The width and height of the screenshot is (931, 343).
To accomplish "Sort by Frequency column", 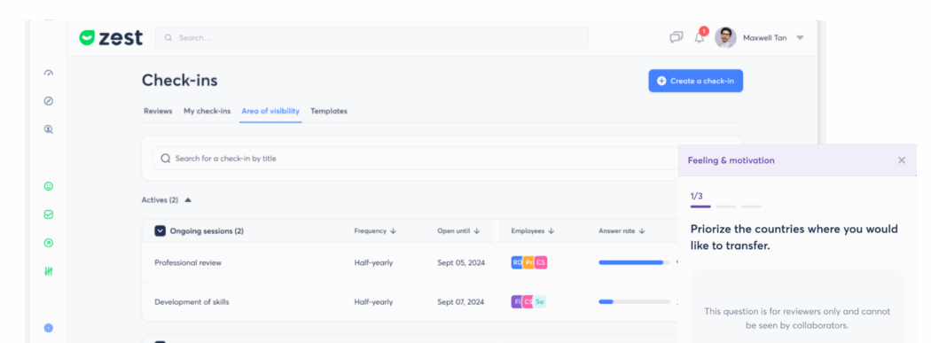I will (375, 230).
